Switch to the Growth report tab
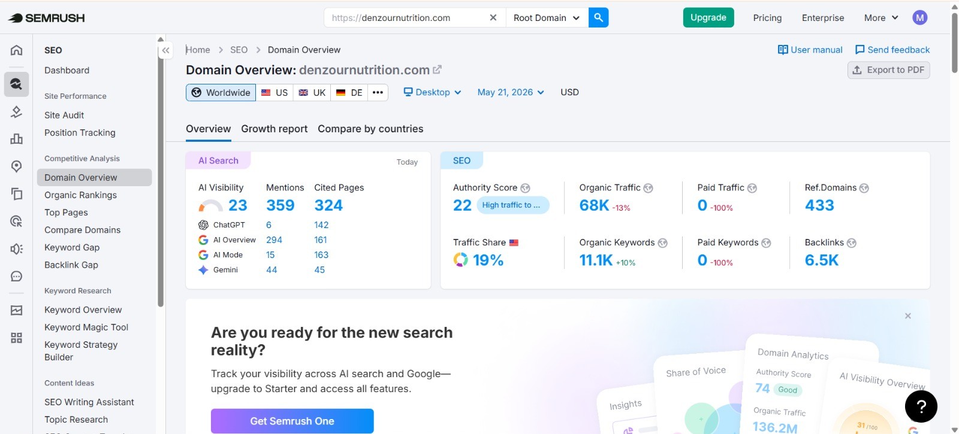This screenshot has height=434, width=959. click(x=274, y=129)
